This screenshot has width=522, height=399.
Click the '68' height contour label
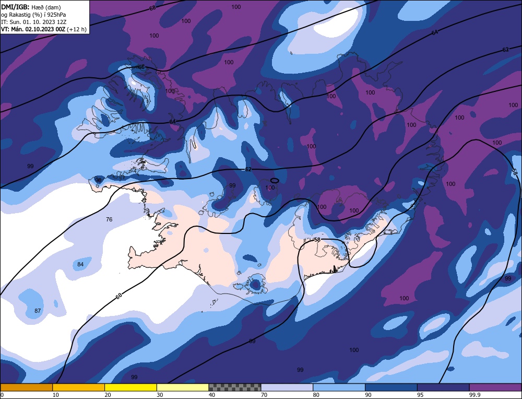(x=152, y=8)
